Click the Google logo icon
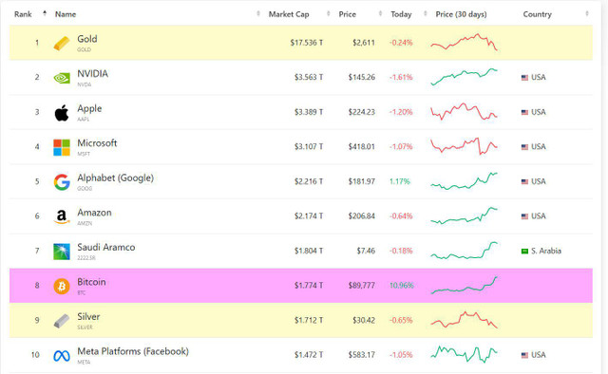 (62, 182)
